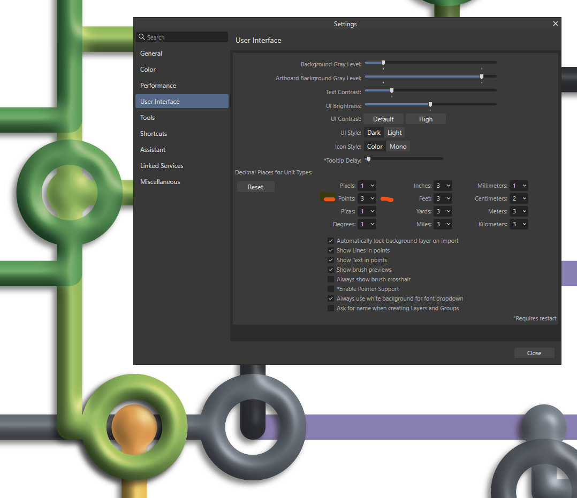Switch UI Style to Light
Image resolution: width=577 pixels, height=498 pixels.
pyautogui.click(x=394, y=133)
